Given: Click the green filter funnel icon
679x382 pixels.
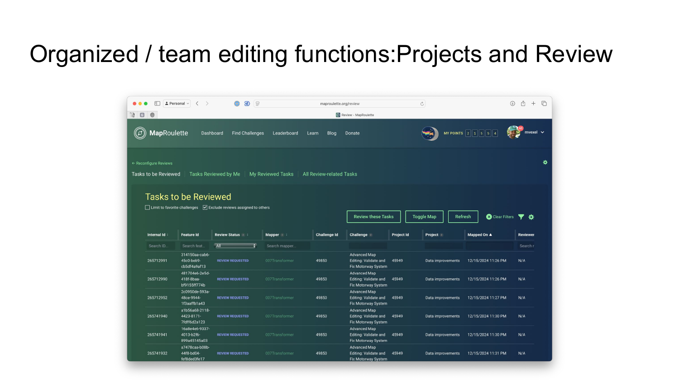Looking at the screenshot, I should click(521, 217).
